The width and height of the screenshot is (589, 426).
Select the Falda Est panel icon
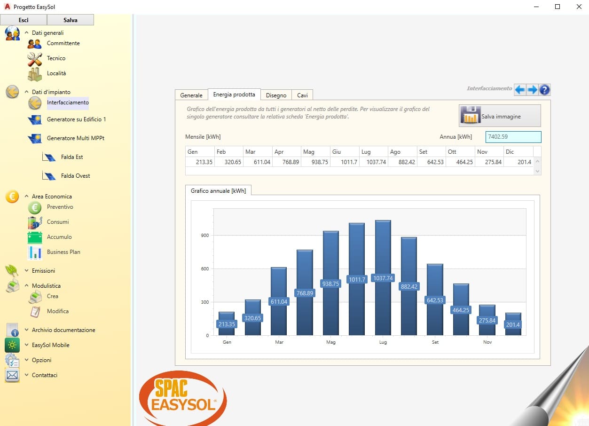tap(49, 158)
